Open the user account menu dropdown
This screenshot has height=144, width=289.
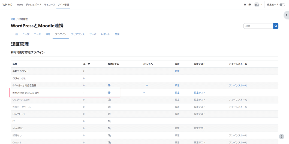(x=258, y=5)
